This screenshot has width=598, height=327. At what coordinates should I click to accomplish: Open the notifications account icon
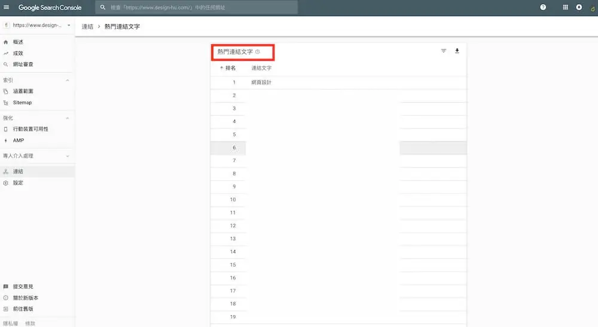pyautogui.click(x=579, y=7)
